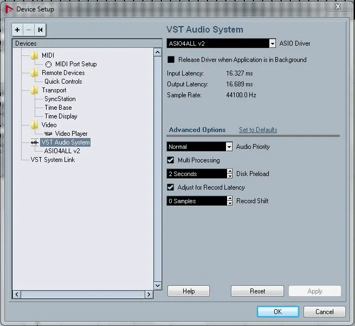This screenshot has height=326, width=355.
Task: Select Transport tree item
Action: click(x=54, y=90)
